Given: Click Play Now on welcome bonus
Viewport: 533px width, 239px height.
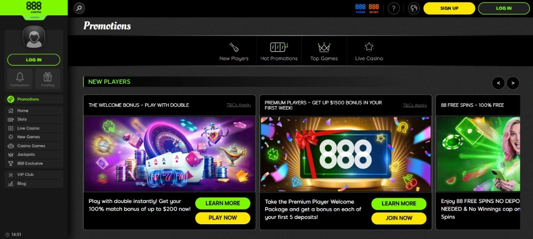Looking at the screenshot, I should pos(223,218).
